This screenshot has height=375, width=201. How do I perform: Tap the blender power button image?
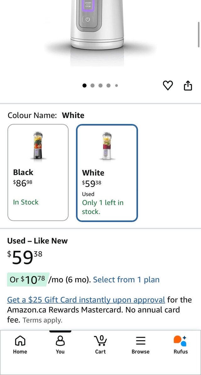click(x=88, y=19)
